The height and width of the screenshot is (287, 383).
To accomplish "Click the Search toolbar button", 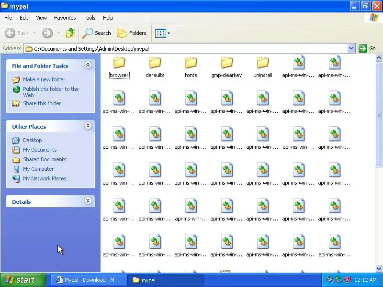I will [97, 33].
